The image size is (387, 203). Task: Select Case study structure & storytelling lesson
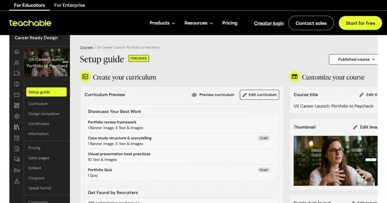(180, 141)
